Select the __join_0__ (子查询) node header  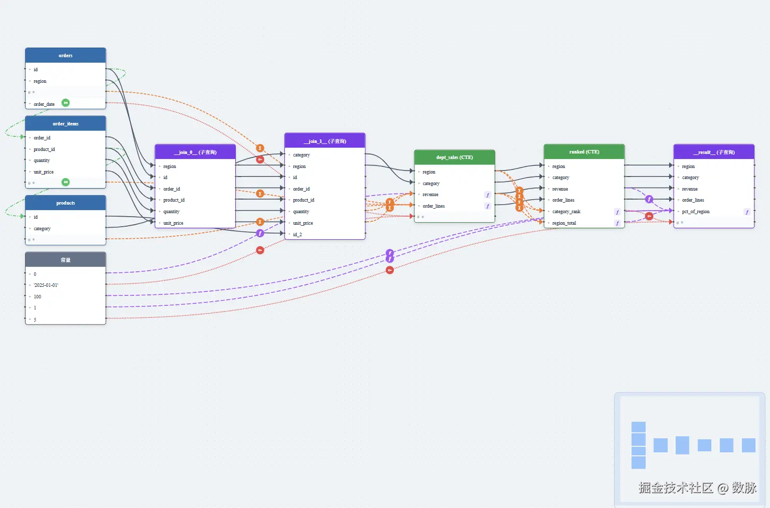[x=195, y=152]
